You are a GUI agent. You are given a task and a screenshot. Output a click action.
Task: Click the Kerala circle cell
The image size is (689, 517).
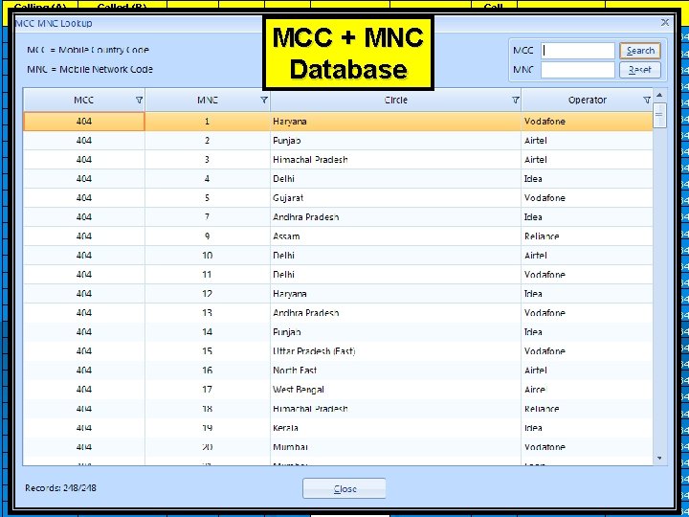click(395, 427)
